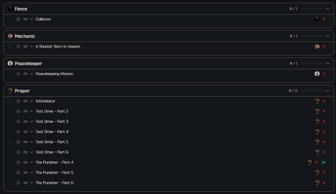The image size is (336, 194).
Task: Expand details of Test Drive - Part 4
Action: (x=32, y=132)
